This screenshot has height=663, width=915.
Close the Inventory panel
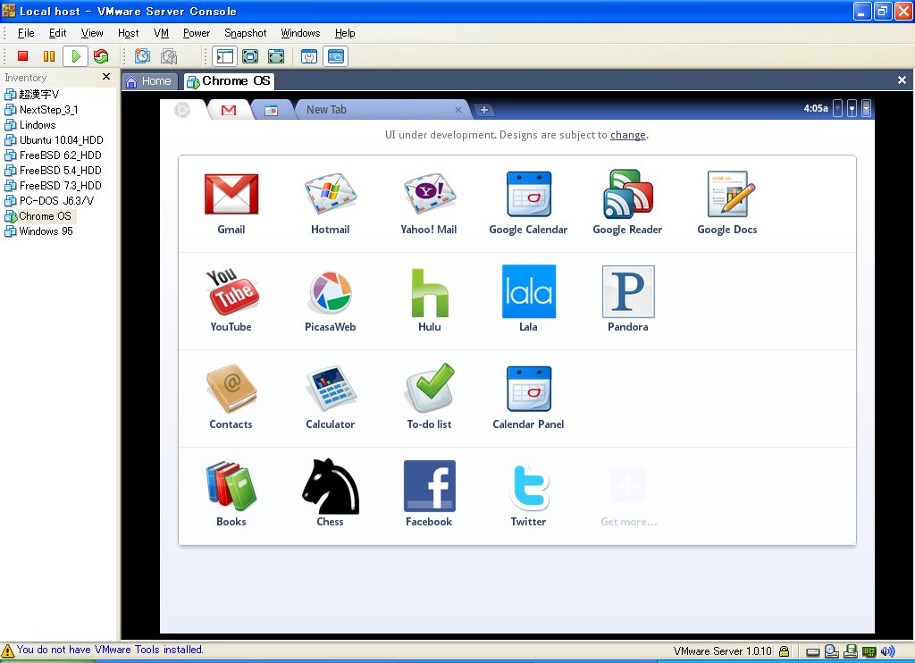point(106,77)
